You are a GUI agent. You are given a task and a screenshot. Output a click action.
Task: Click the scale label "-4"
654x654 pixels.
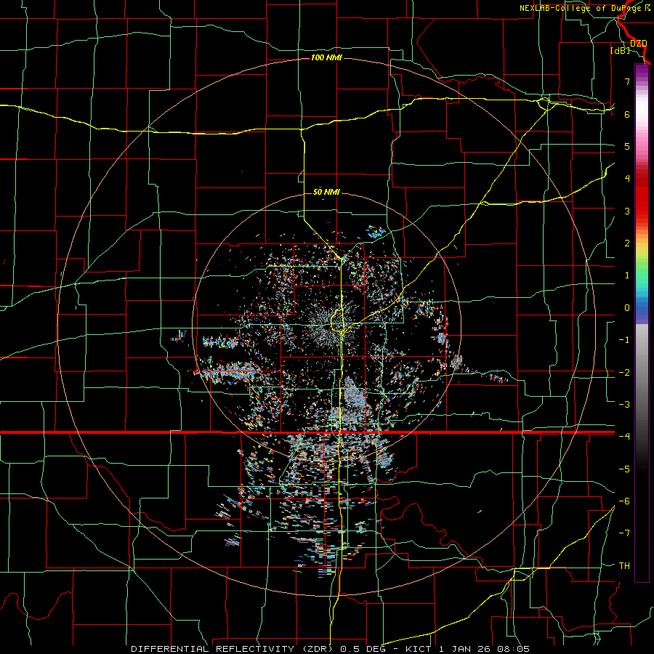624,436
